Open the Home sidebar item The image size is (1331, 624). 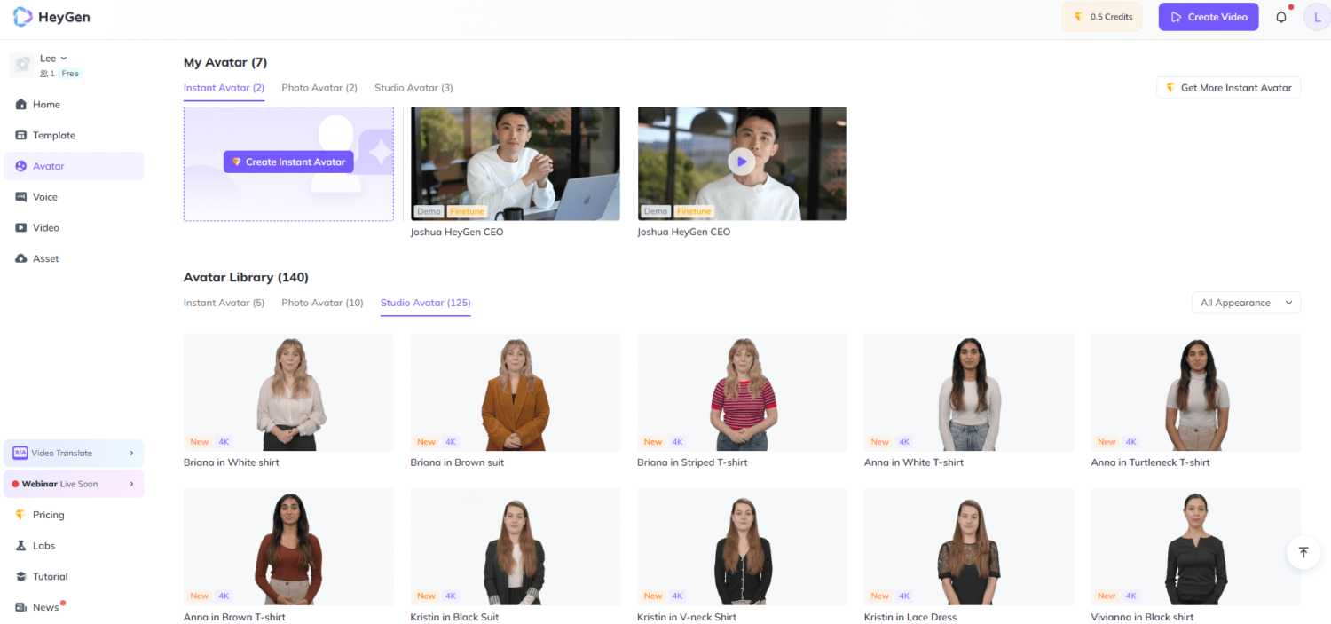pyautogui.click(x=46, y=105)
